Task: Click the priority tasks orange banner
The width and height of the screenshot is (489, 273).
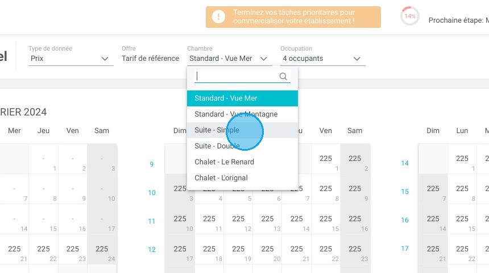Action: [x=293, y=17]
